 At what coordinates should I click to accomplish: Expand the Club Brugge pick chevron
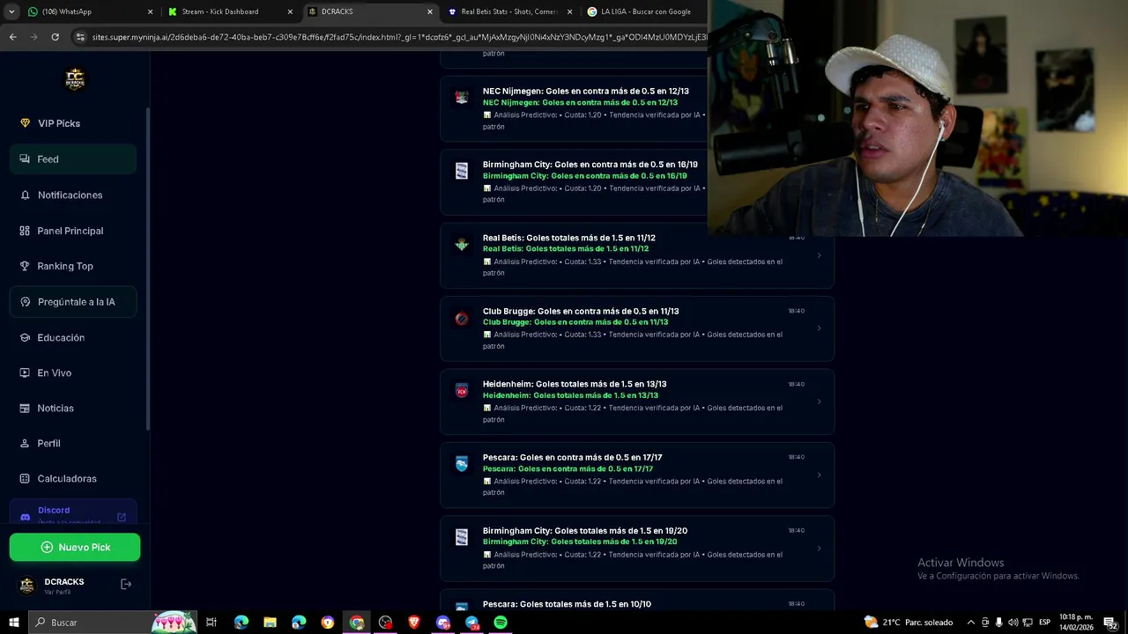[819, 328]
